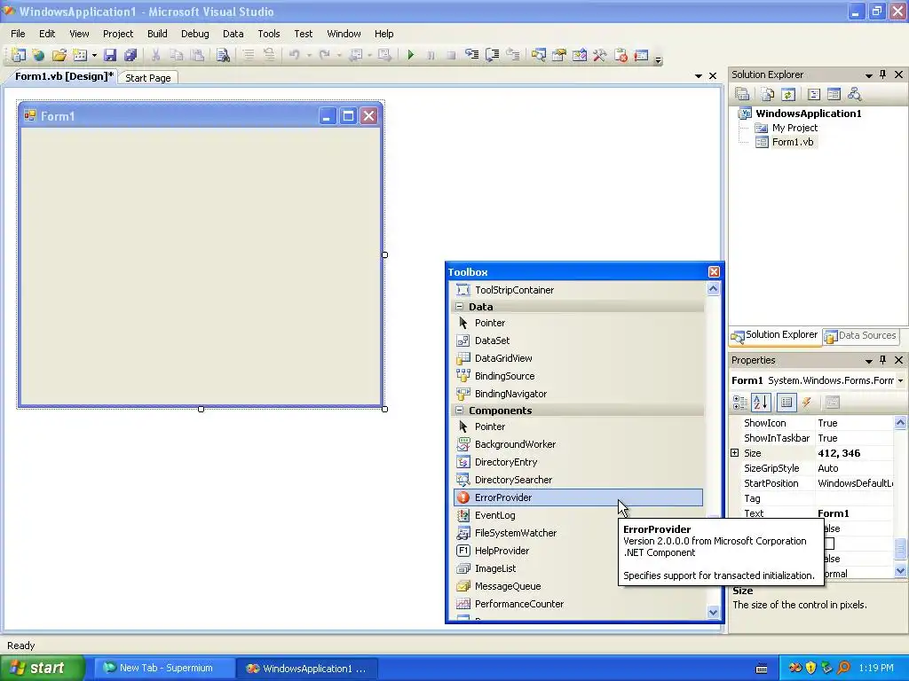
Task: Toggle Alphabetical sort in Properties panel
Action: point(761,402)
